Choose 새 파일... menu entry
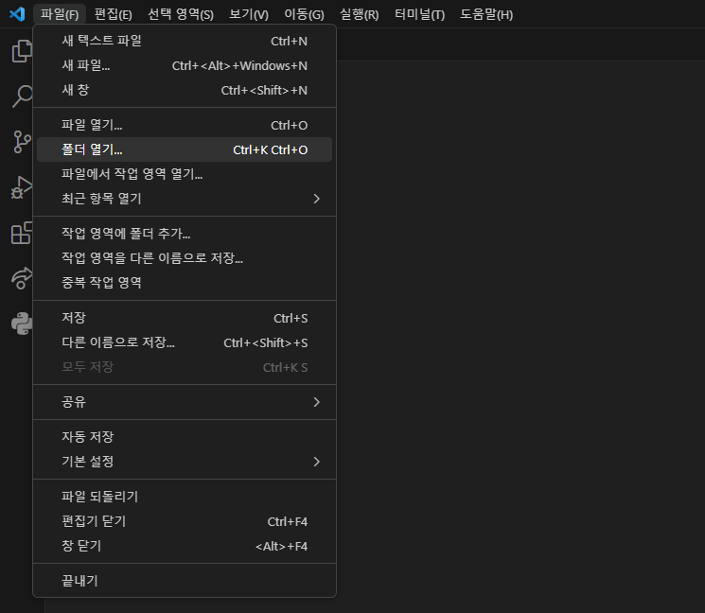The width and height of the screenshot is (705, 613). (x=185, y=65)
